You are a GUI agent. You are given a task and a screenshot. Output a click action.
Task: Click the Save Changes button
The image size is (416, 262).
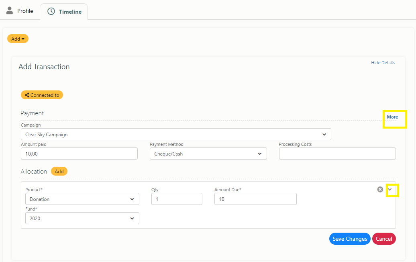350,239
